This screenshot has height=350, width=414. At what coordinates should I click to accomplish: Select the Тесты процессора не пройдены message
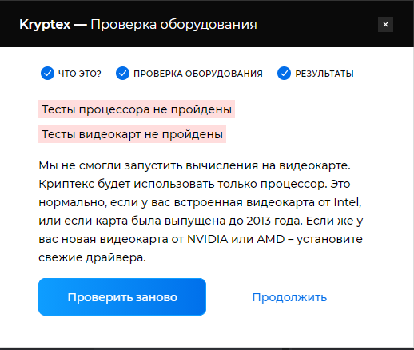[x=137, y=109]
